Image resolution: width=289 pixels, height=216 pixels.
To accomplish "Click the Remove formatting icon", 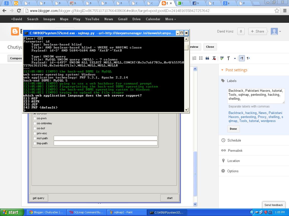I will (x=214, y=58).
